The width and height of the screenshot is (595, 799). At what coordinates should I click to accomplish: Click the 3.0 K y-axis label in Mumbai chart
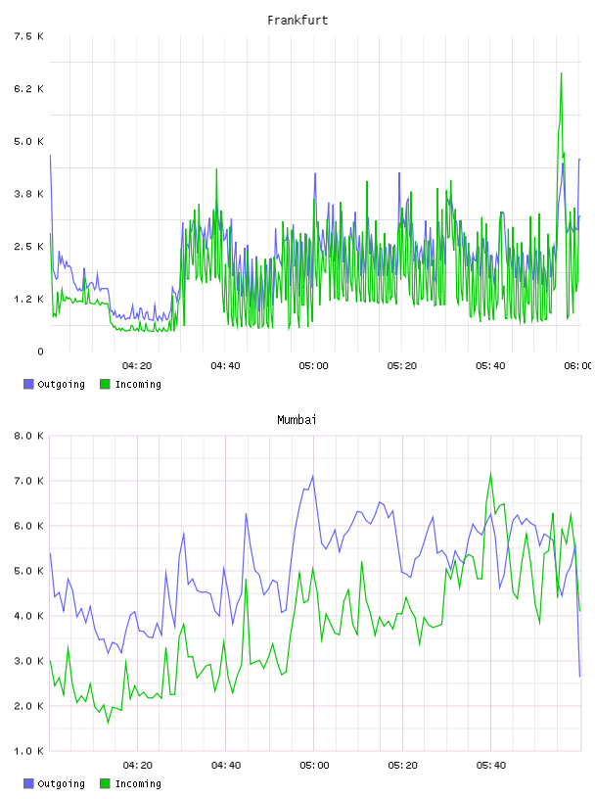28,661
